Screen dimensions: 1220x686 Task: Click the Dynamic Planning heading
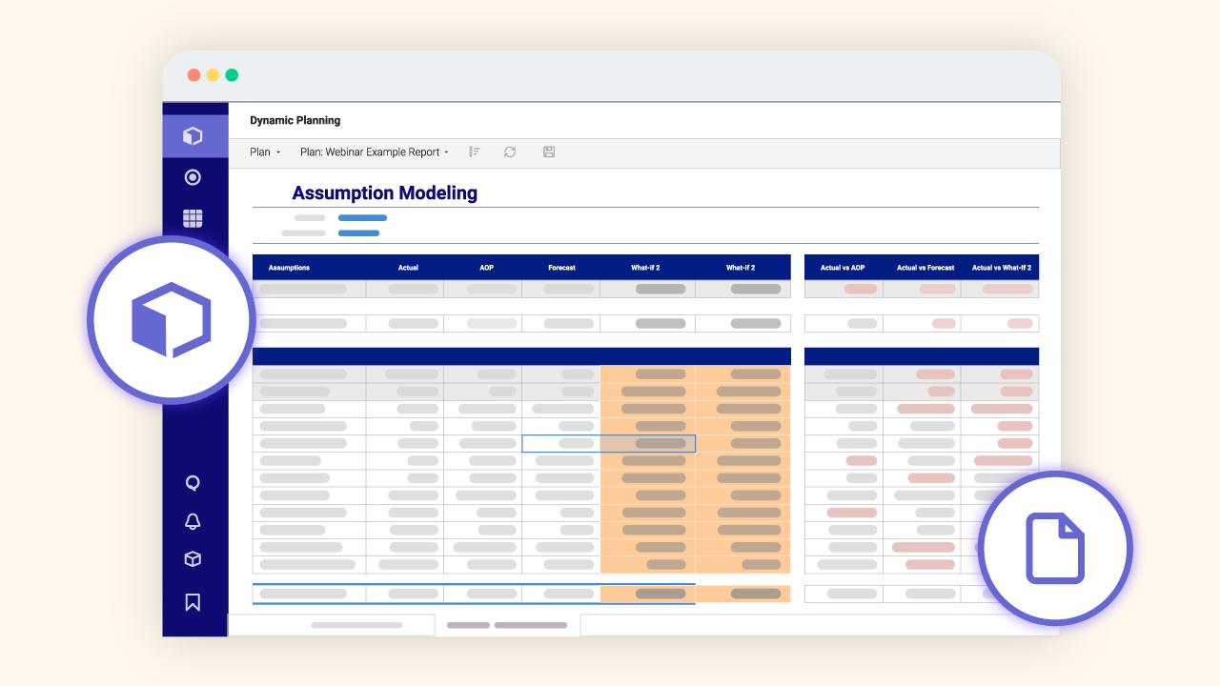click(295, 120)
